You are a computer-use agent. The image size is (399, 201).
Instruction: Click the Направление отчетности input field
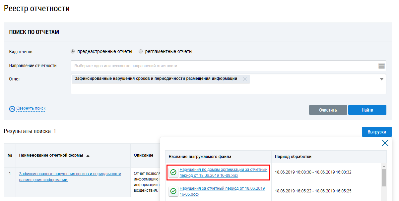(x=228, y=66)
